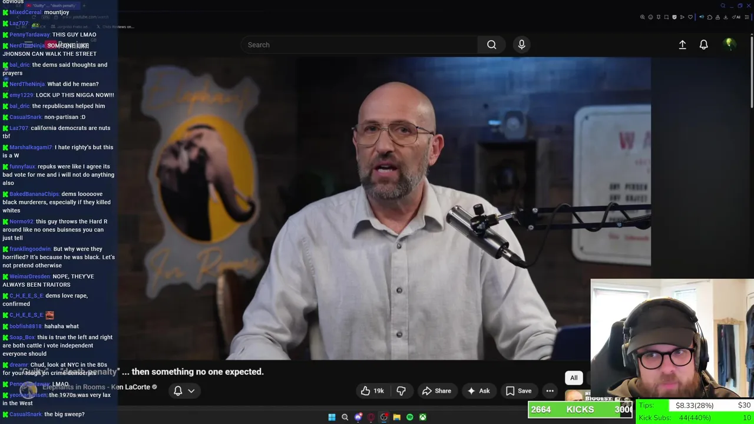Click the Kick Subs goal progress bar
Image resolution: width=754 pixels, height=424 pixels.
(695, 418)
